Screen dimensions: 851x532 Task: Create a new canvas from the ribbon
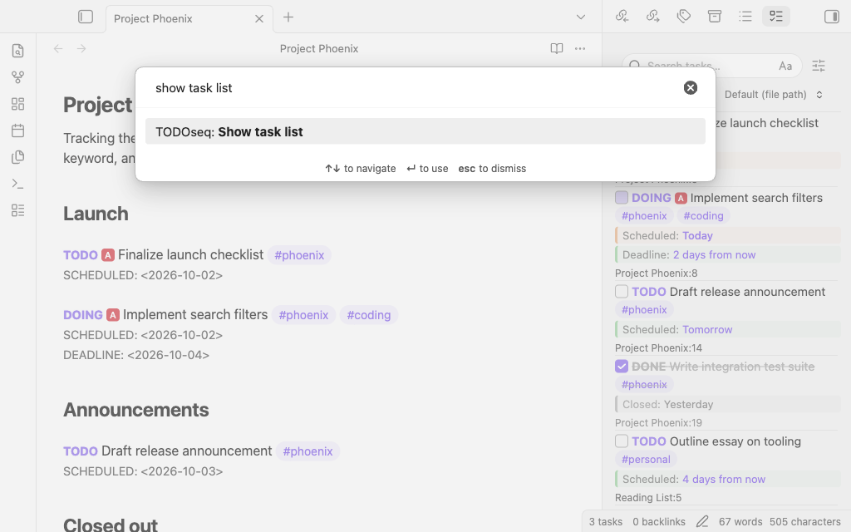[x=18, y=104]
